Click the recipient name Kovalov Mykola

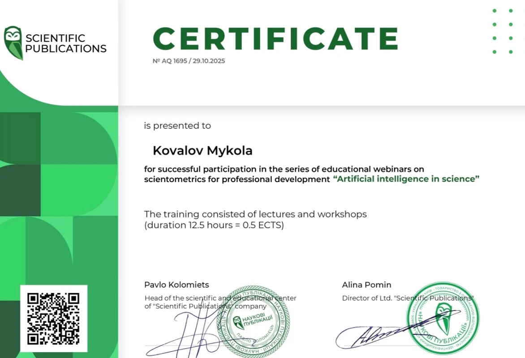click(x=202, y=151)
